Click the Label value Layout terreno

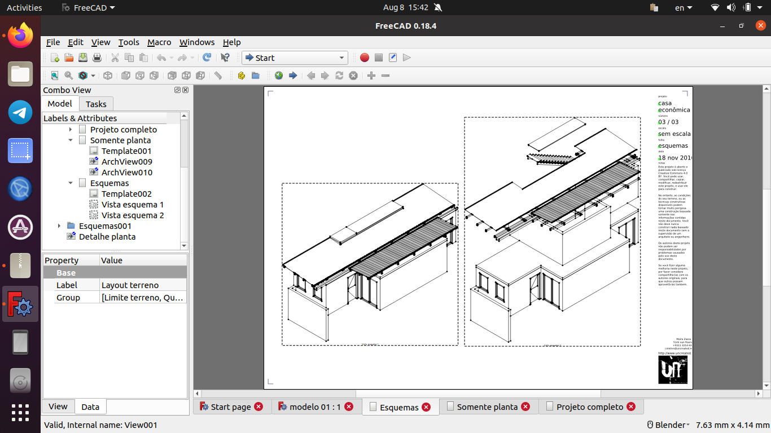[143, 285]
